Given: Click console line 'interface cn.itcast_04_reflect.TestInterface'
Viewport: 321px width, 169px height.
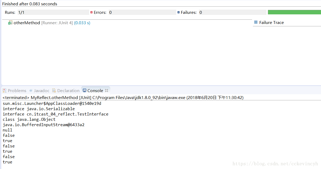Looking at the screenshot, I should point(56,114).
